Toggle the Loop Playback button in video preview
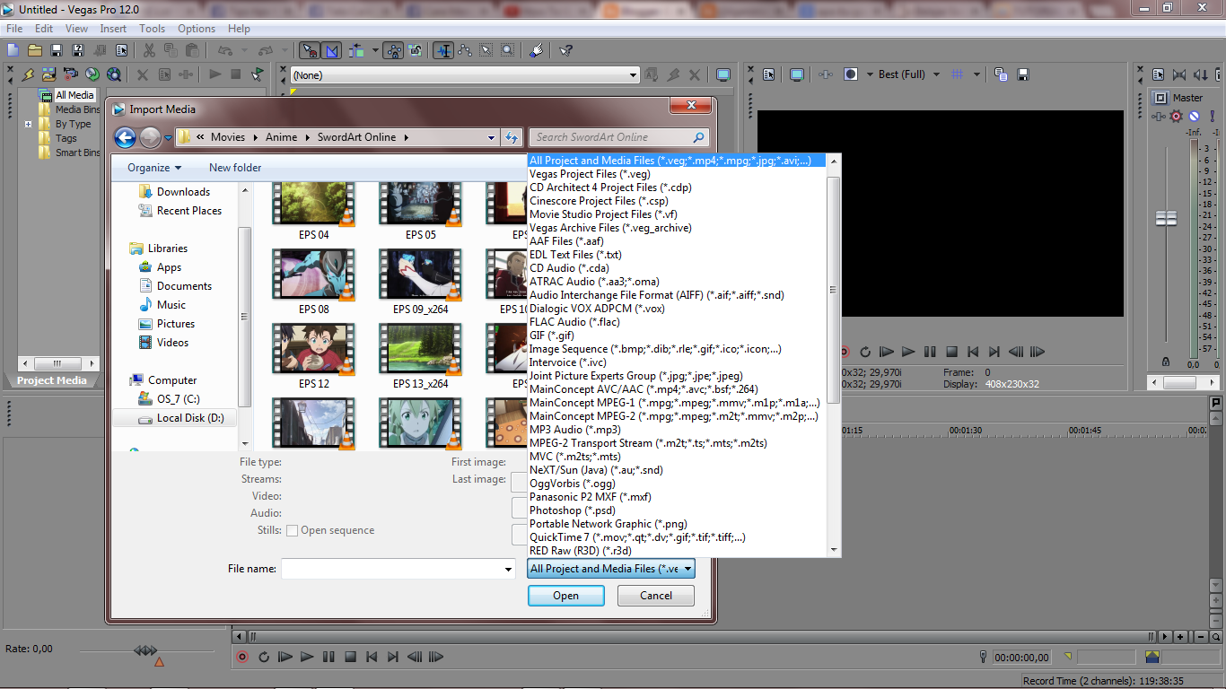The height and width of the screenshot is (689, 1226). (865, 353)
